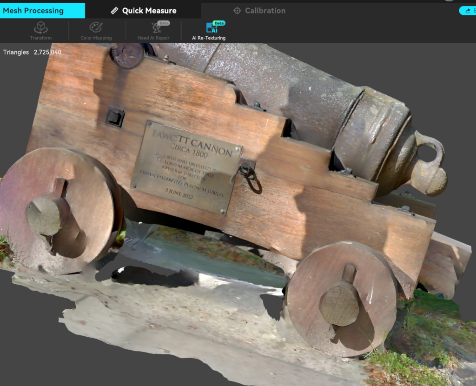Click the ruler icon beside Quick Measure
Screen dimensions: 476x386
[114, 11]
